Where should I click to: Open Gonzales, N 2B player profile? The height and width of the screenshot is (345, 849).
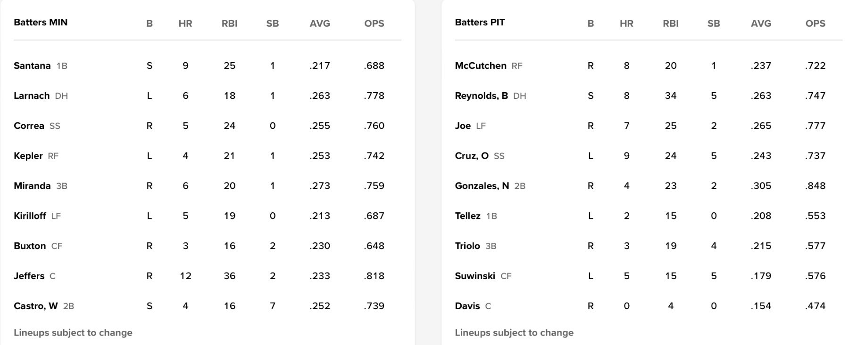482,186
